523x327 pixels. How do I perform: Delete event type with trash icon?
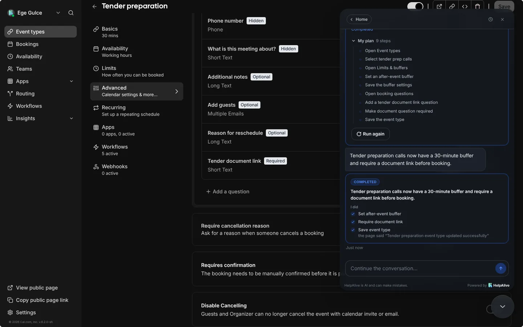tap(478, 6)
